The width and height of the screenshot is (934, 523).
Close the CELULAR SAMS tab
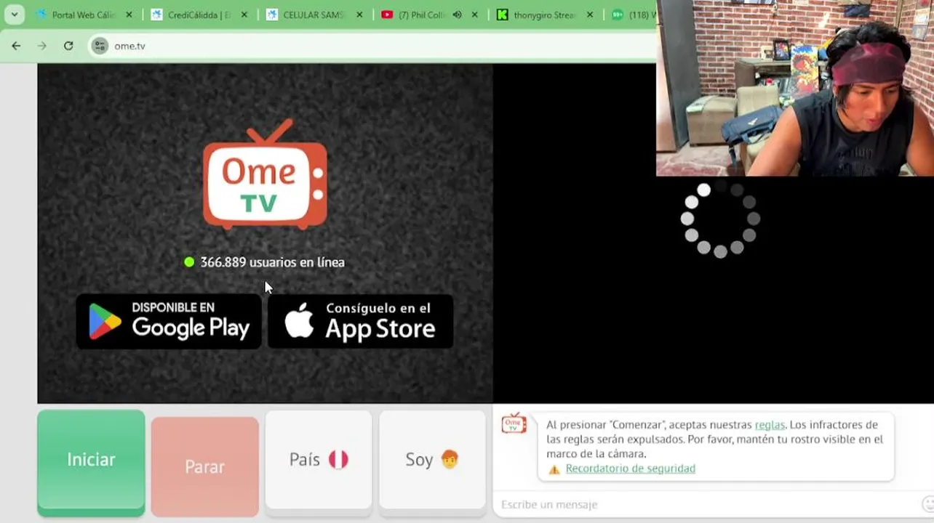(x=359, y=15)
